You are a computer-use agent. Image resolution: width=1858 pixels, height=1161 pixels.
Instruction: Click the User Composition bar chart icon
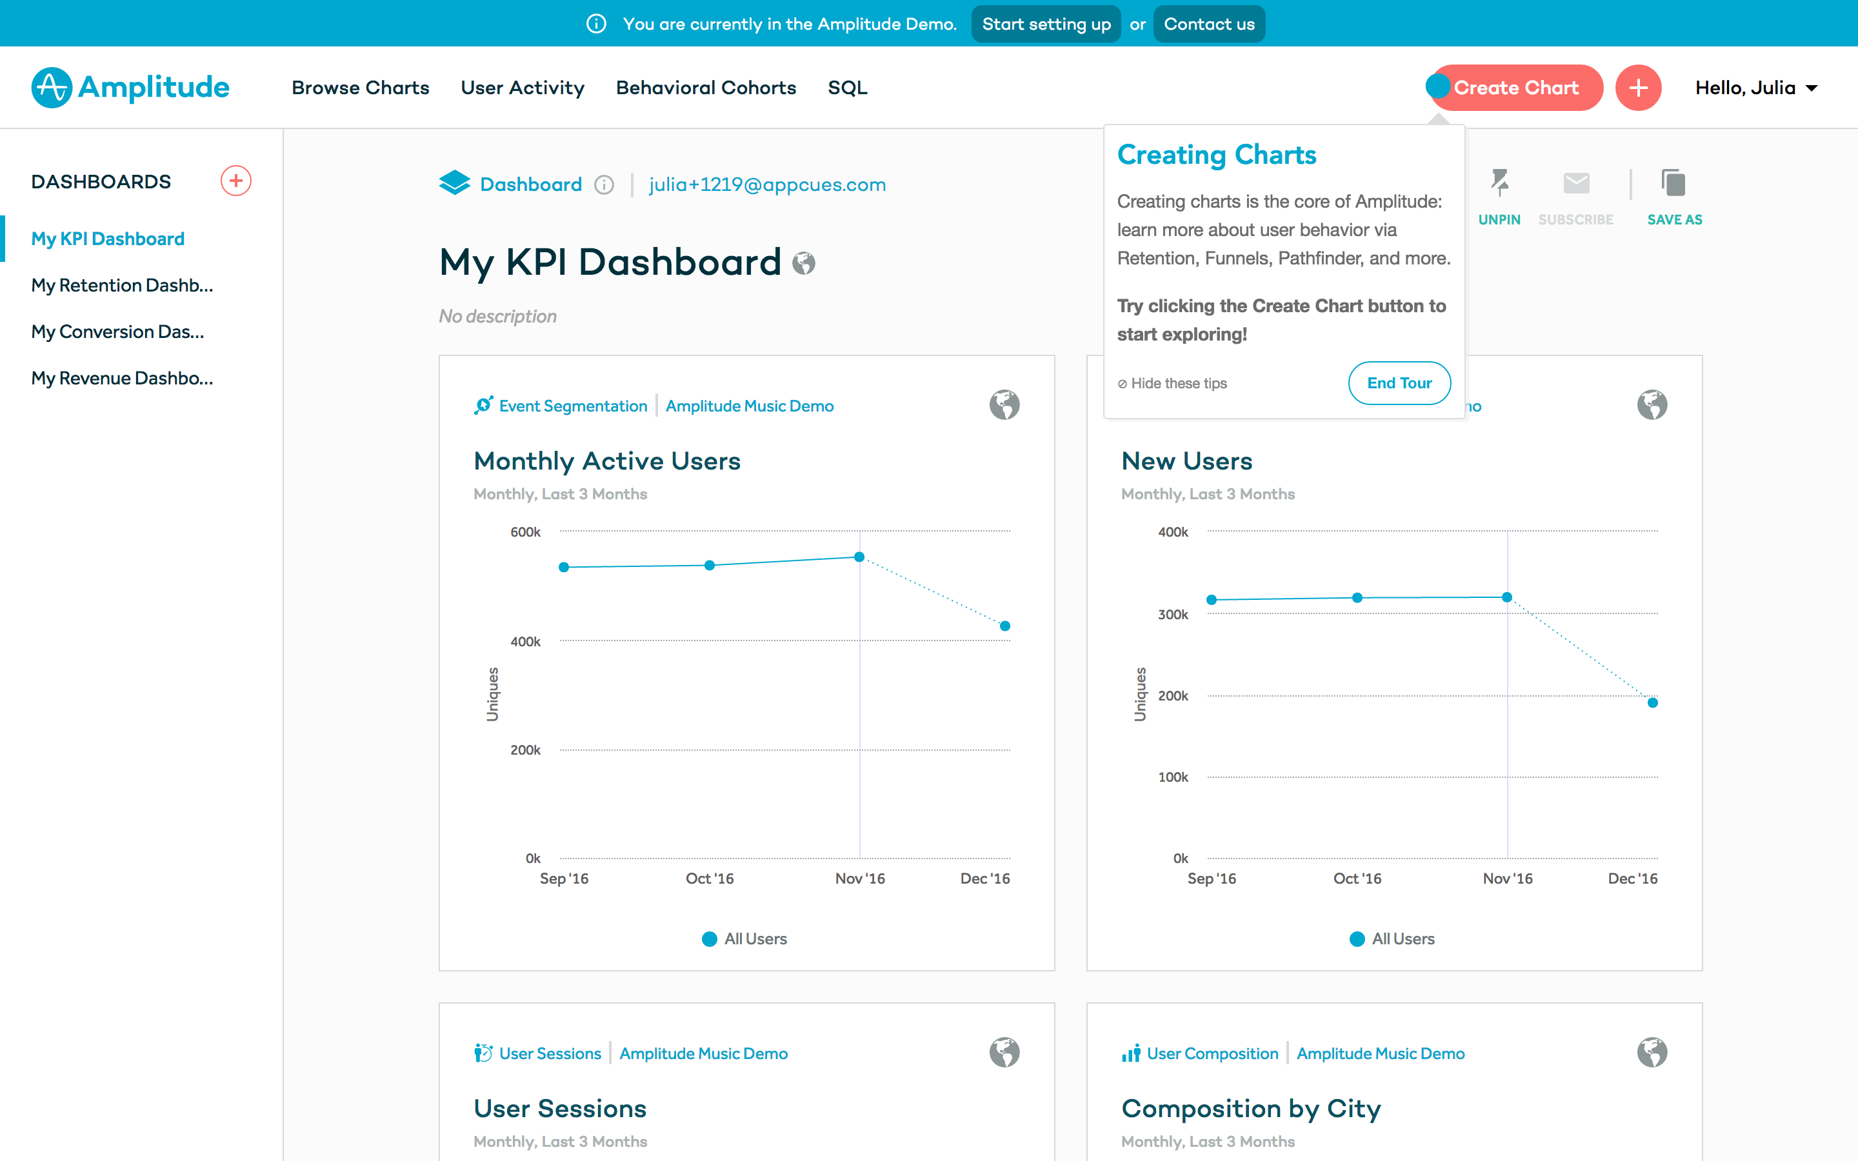pyautogui.click(x=1131, y=1053)
